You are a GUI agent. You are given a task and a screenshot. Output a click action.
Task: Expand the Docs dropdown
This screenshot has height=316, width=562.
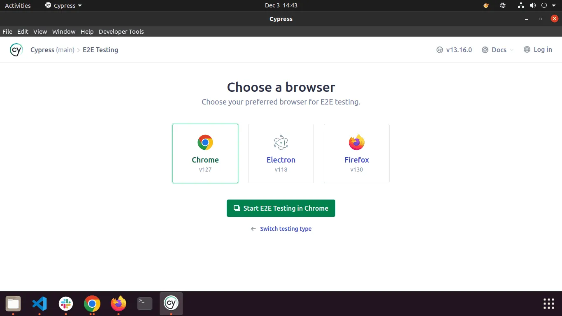click(498, 50)
